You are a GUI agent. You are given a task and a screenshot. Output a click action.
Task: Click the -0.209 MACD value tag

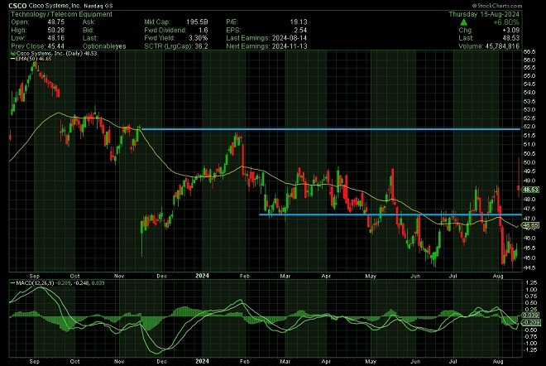point(531,322)
